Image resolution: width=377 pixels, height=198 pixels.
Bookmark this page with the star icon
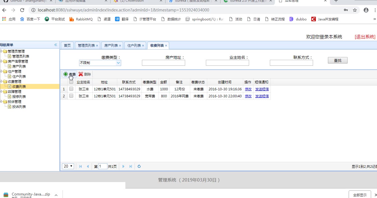(355, 10)
